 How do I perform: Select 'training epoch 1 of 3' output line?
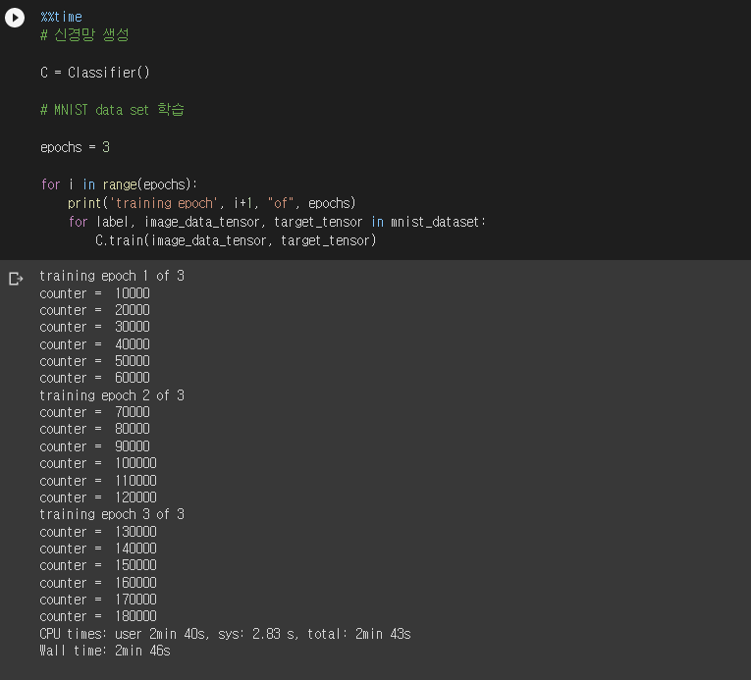point(112,276)
